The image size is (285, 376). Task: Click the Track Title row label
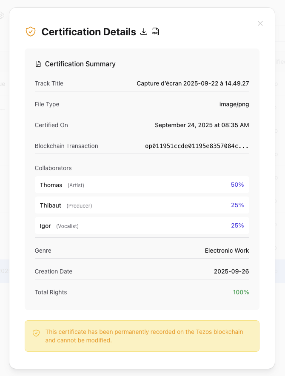pos(48,83)
